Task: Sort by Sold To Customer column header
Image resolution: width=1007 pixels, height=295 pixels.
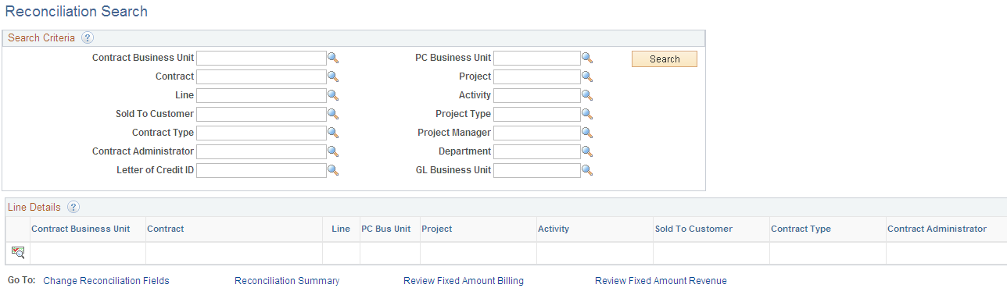Action: [x=693, y=229]
